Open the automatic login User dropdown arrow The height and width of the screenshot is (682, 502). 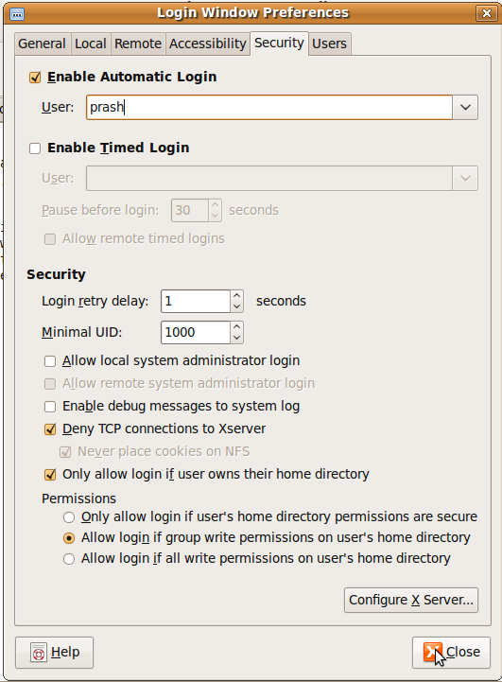[x=465, y=107]
